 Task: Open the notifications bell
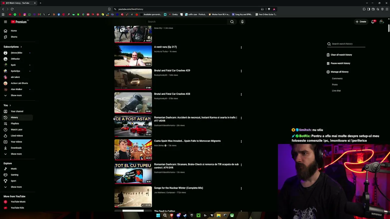373,22
